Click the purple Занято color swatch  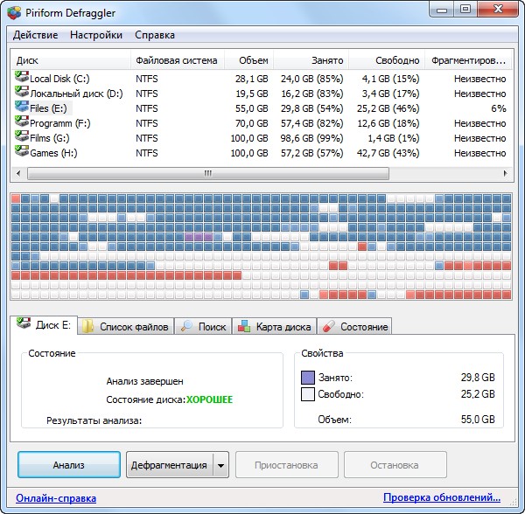click(x=307, y=378)
